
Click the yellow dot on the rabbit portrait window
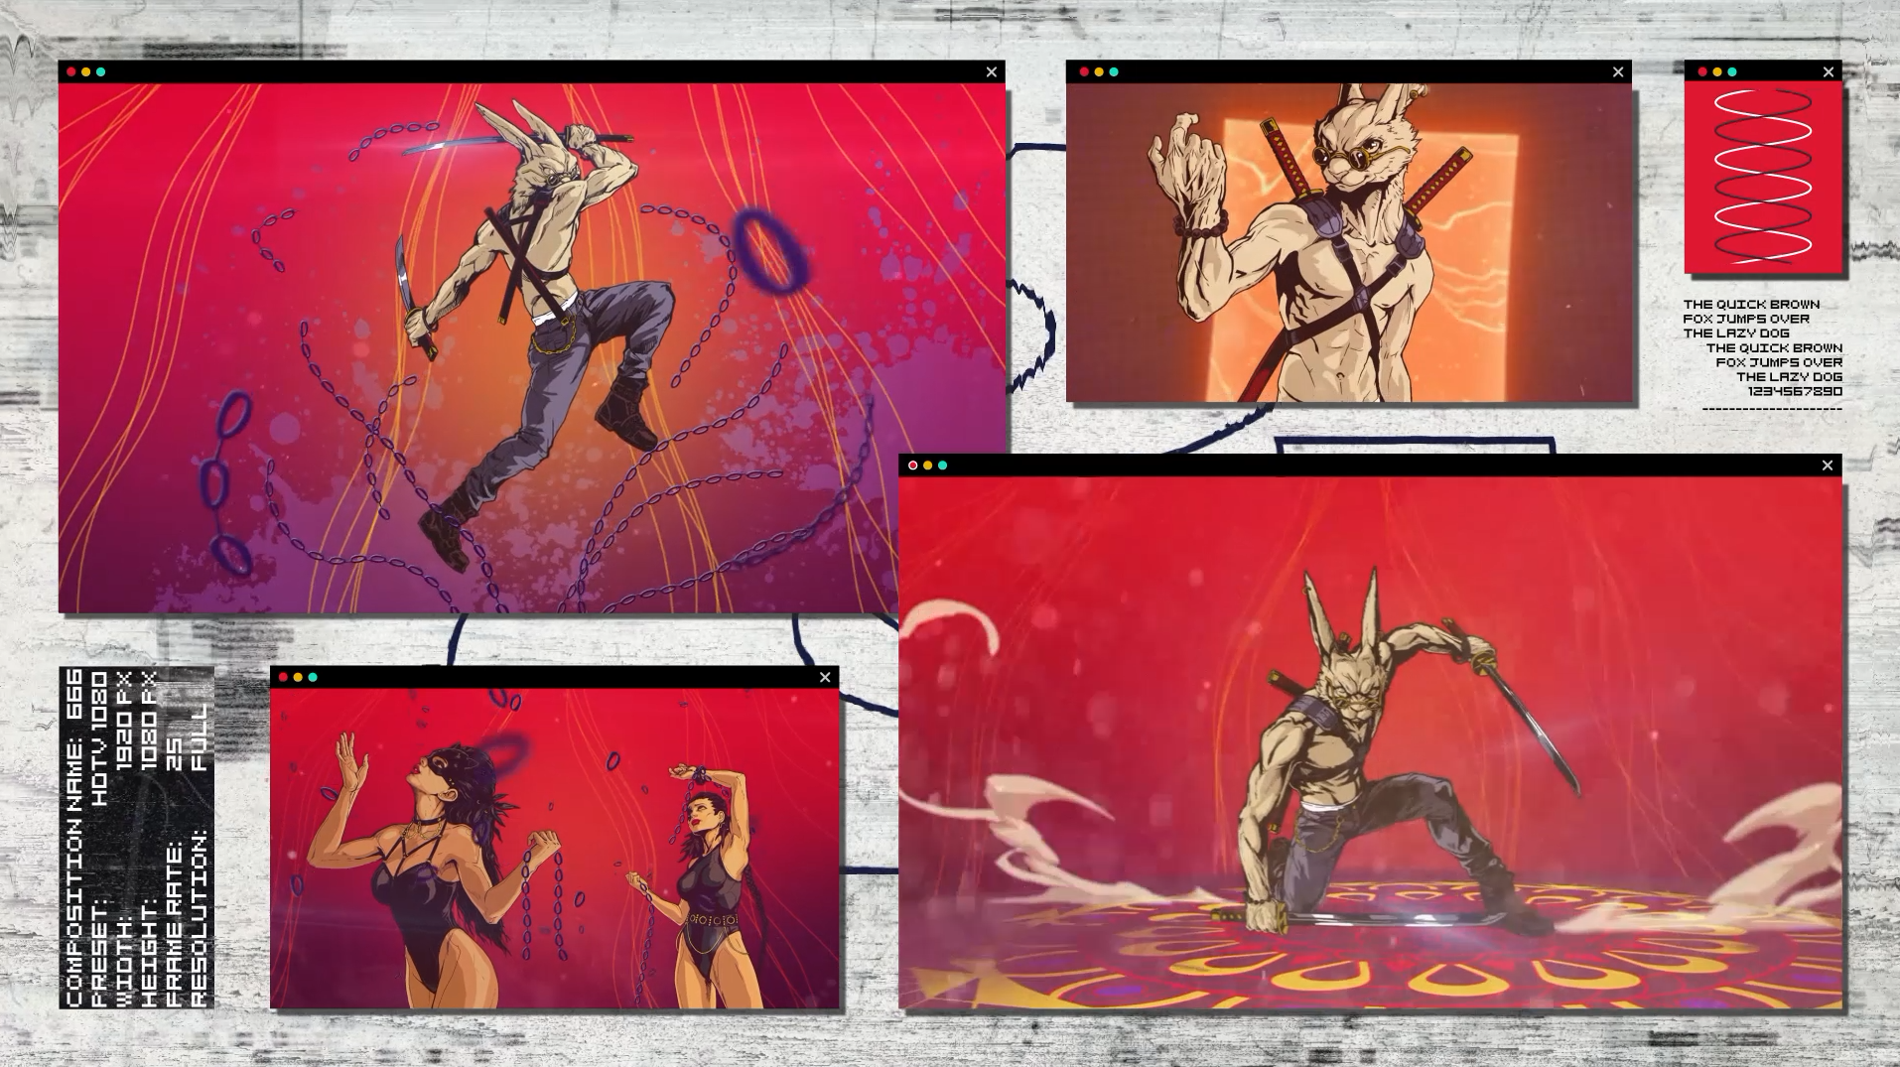1099,71
